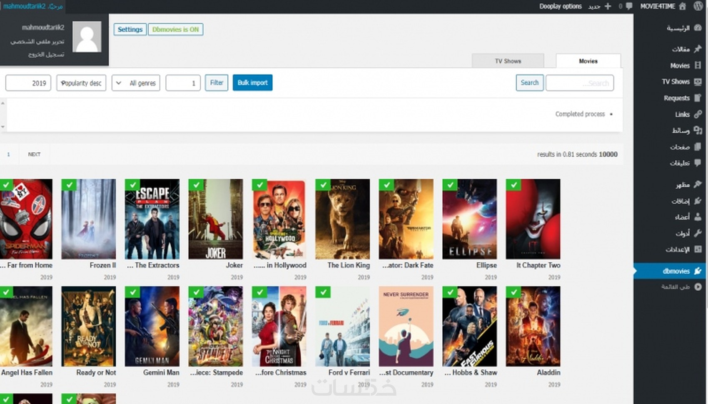
Task: Toggle the green check on Joker poster
Action: pyautogui.click(x=196, y=185)
